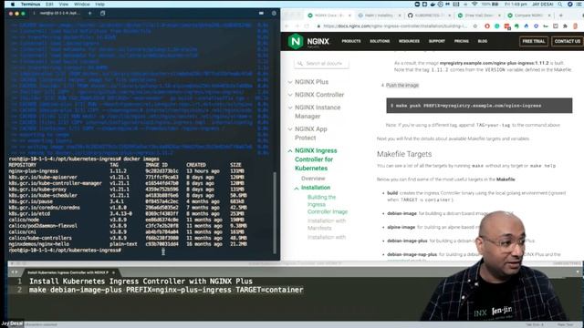584x328 pixels.
Task: Click the make push command code block
Action: [479, 106]
